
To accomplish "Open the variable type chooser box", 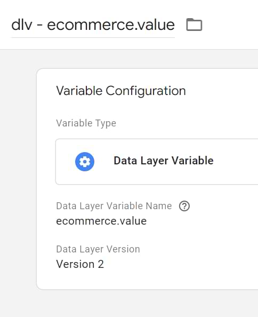I will click(x=157, y=162).
